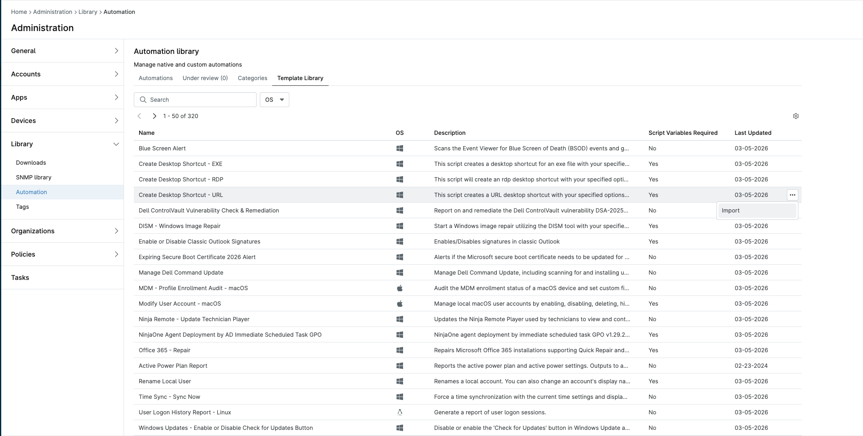Click Apple icon in MDM Profile Enrollment Audit row
The height and width of the screenshot is (436, 863).
[x=400, y=288]
